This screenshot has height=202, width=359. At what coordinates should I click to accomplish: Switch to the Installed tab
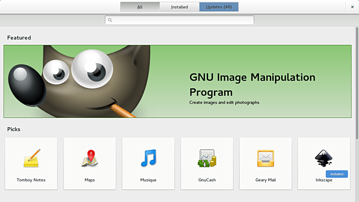(x=179, y=7)
